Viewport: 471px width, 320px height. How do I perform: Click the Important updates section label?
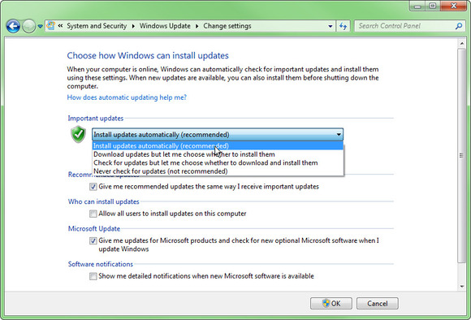click(96, 119)
